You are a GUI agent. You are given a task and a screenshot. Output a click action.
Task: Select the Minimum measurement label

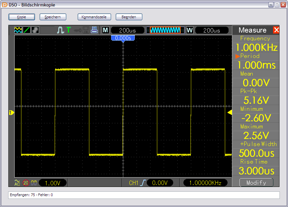point(252,109)
